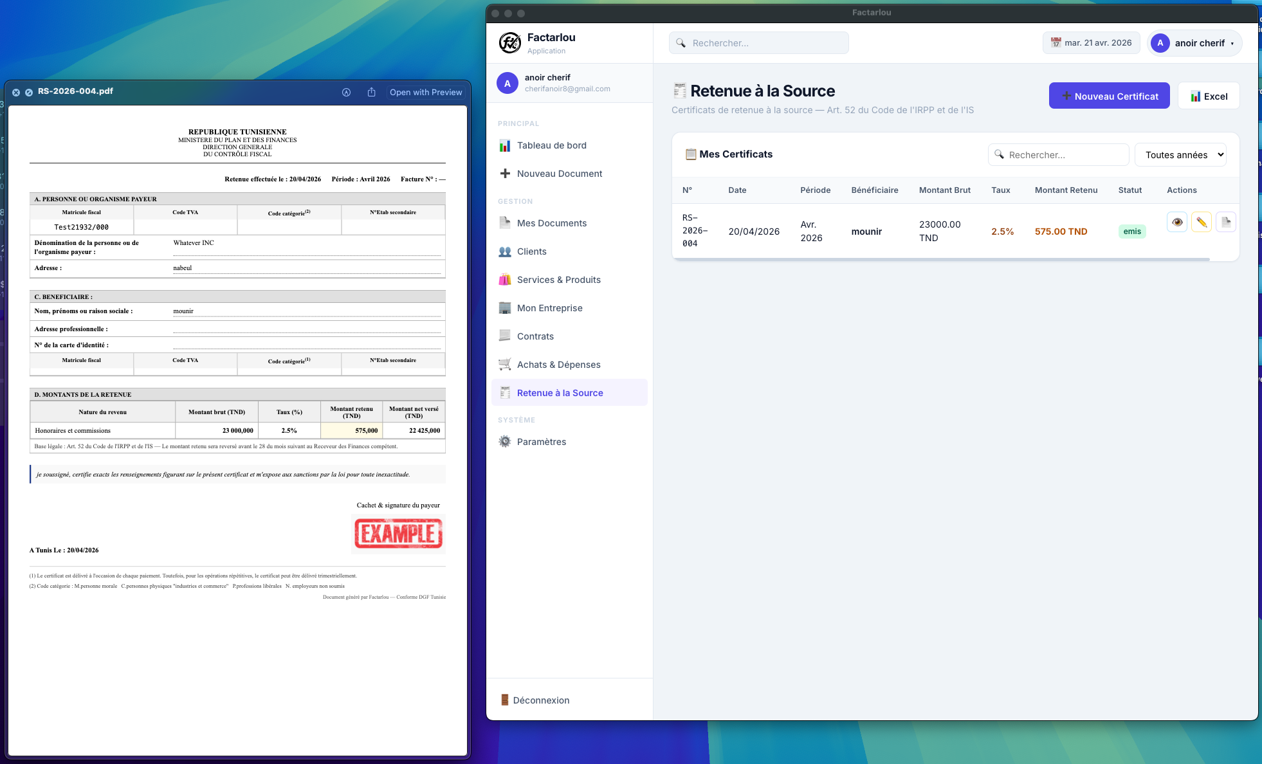The image size is (1262, 764).
Task: Focus the certificates Rechercher field
Action: pos(1065,155)
